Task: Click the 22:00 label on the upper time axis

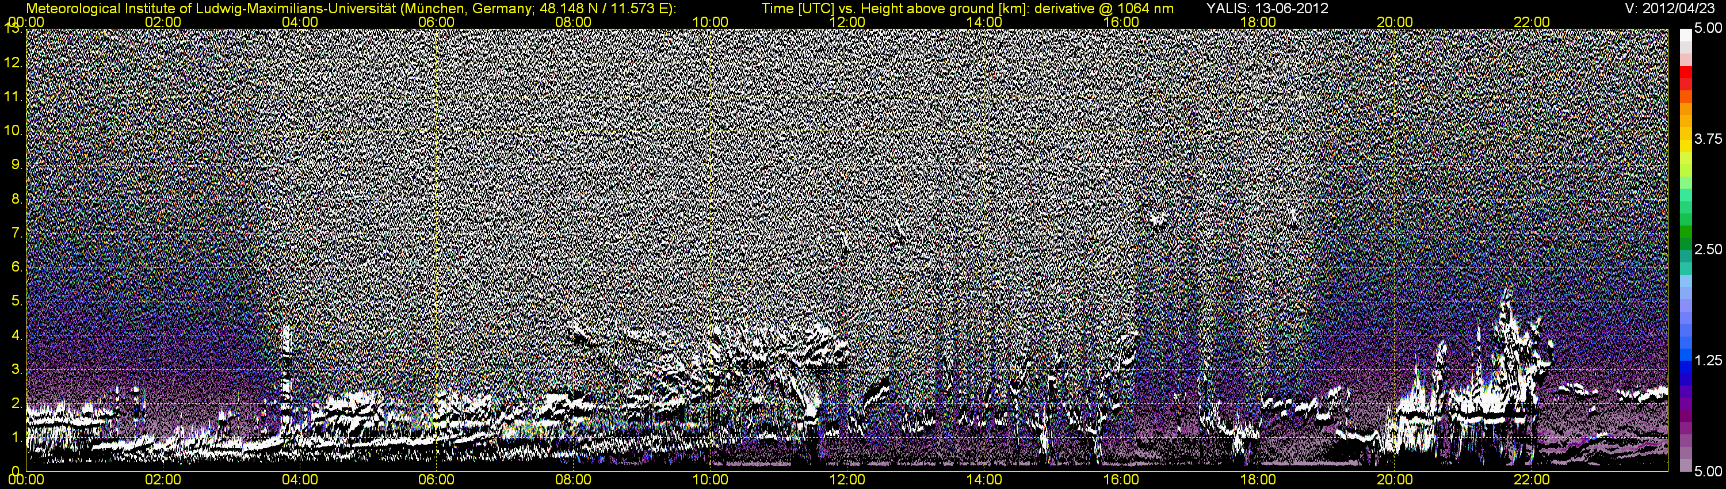Action: coord(1532,22)
